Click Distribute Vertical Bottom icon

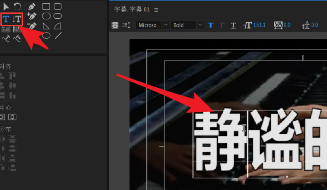12,158
